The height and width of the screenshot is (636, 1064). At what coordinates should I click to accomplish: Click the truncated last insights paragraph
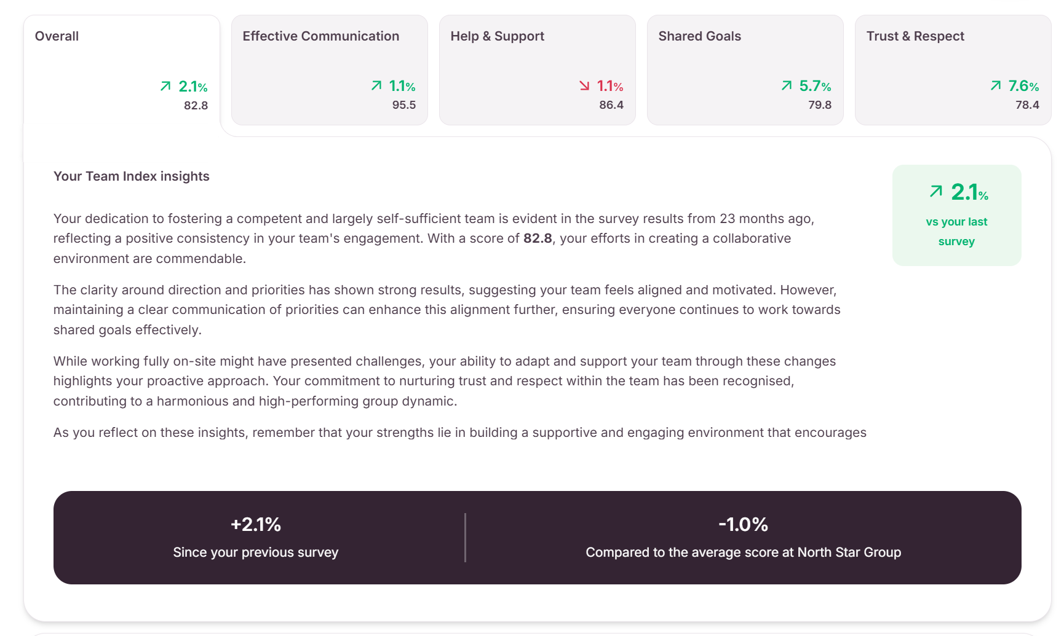(x=460, y=433)
